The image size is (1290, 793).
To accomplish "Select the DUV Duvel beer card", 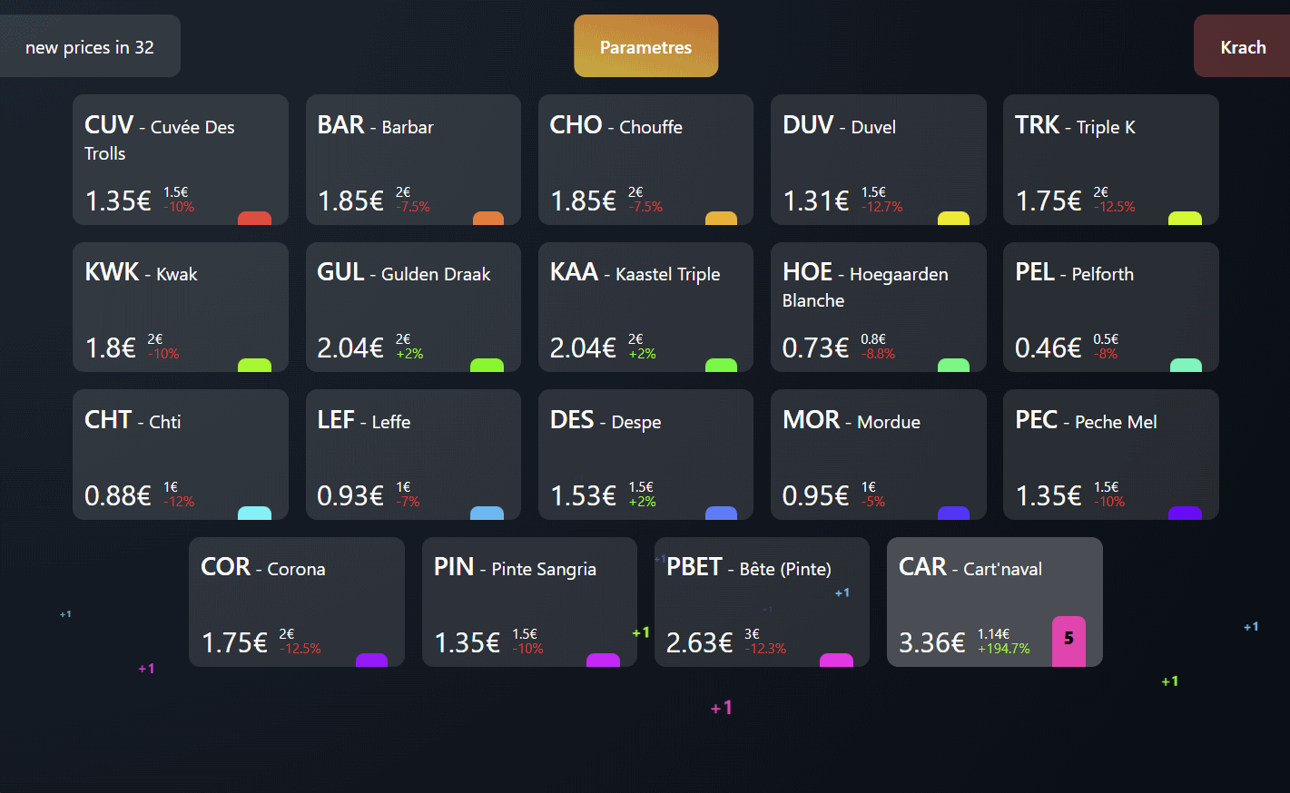I will point(878,160).
